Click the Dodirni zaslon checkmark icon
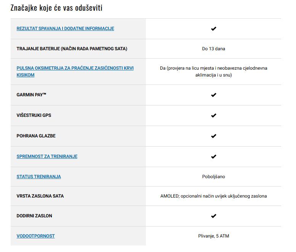The height and width of the screenshot is (252, 296). click(x=213, y=216)
